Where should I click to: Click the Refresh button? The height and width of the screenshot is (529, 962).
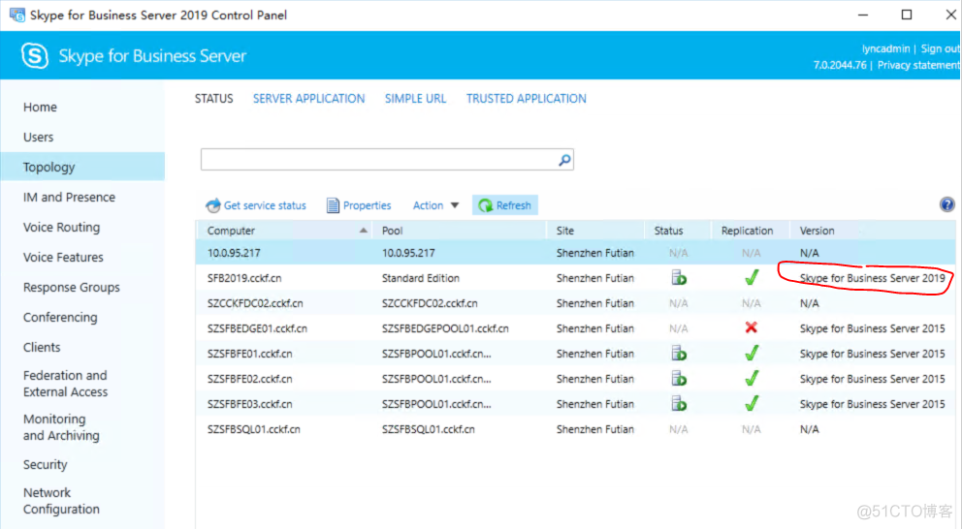click(505, 205)
